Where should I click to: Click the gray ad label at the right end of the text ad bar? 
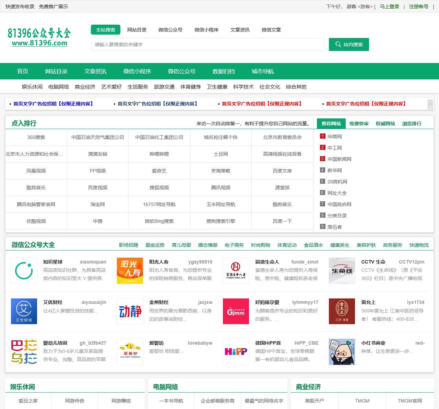point(430,104)
